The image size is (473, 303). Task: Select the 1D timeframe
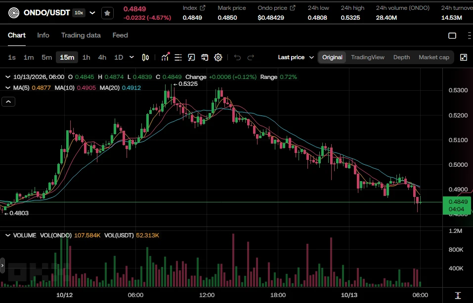pos(119,57)
